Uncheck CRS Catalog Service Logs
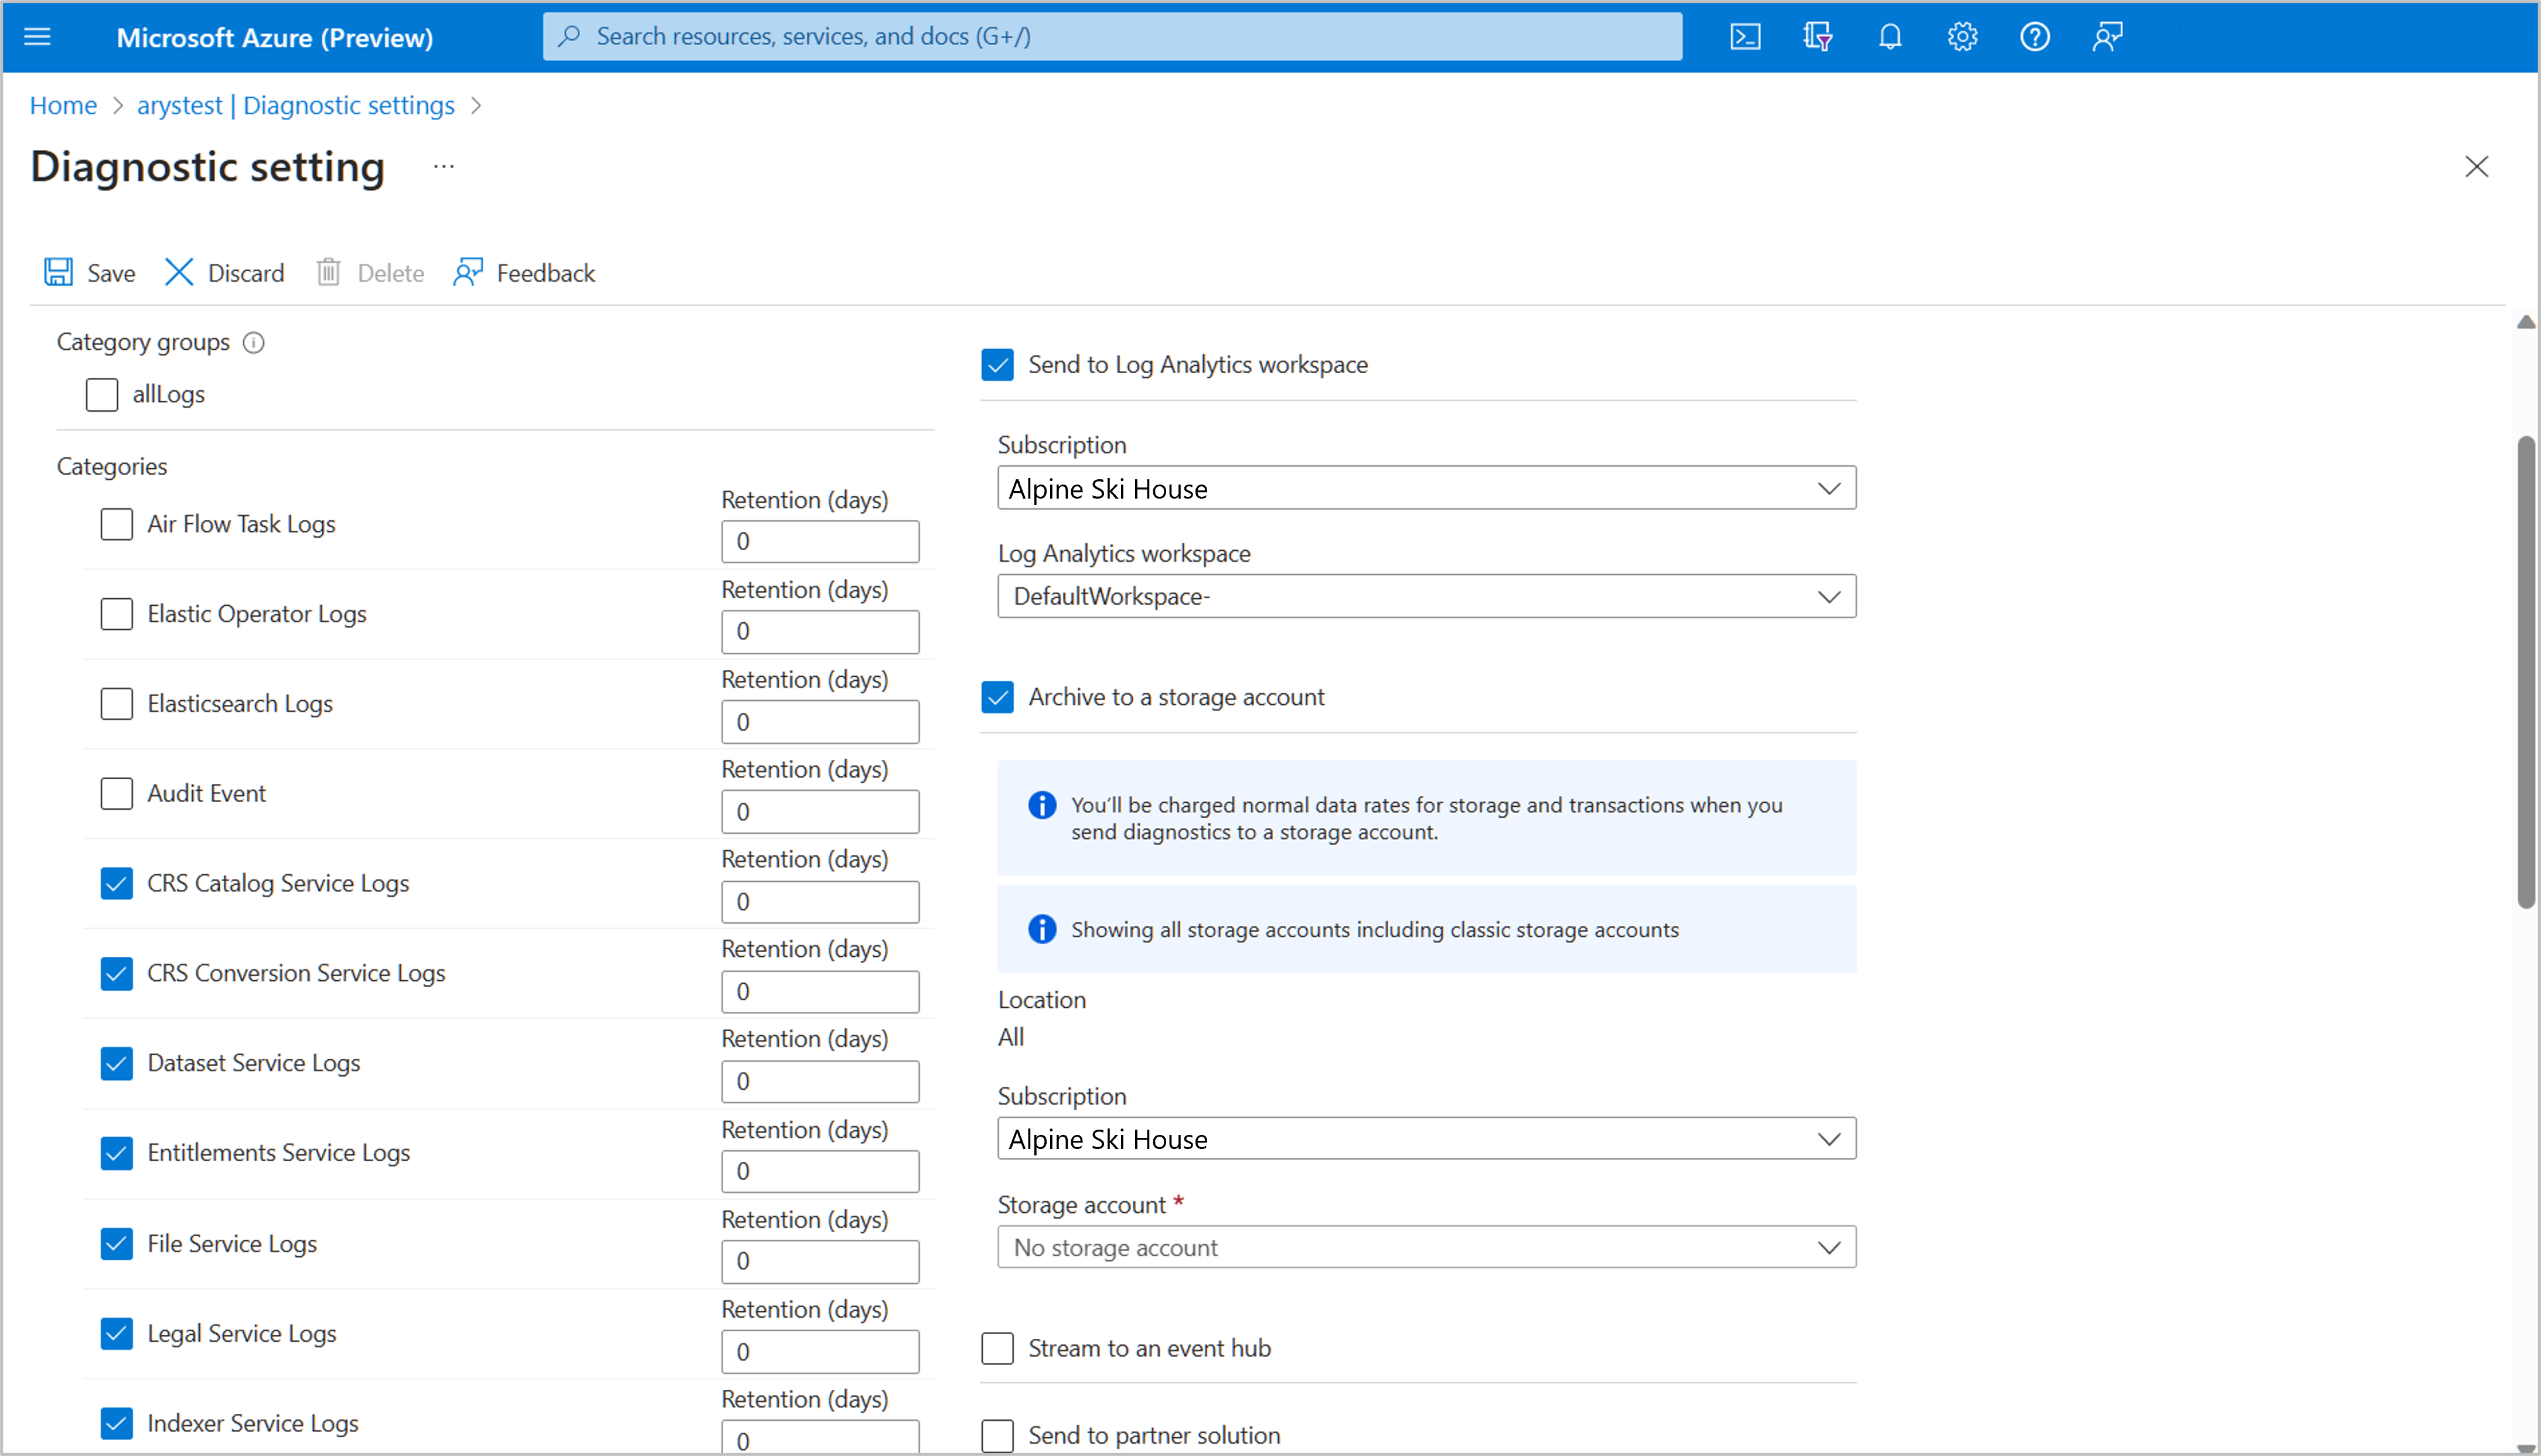The height and width of the screenshot is (1456, 2541). [x=116, y=883]
